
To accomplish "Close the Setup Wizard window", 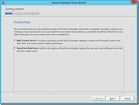I will [134, 2].
